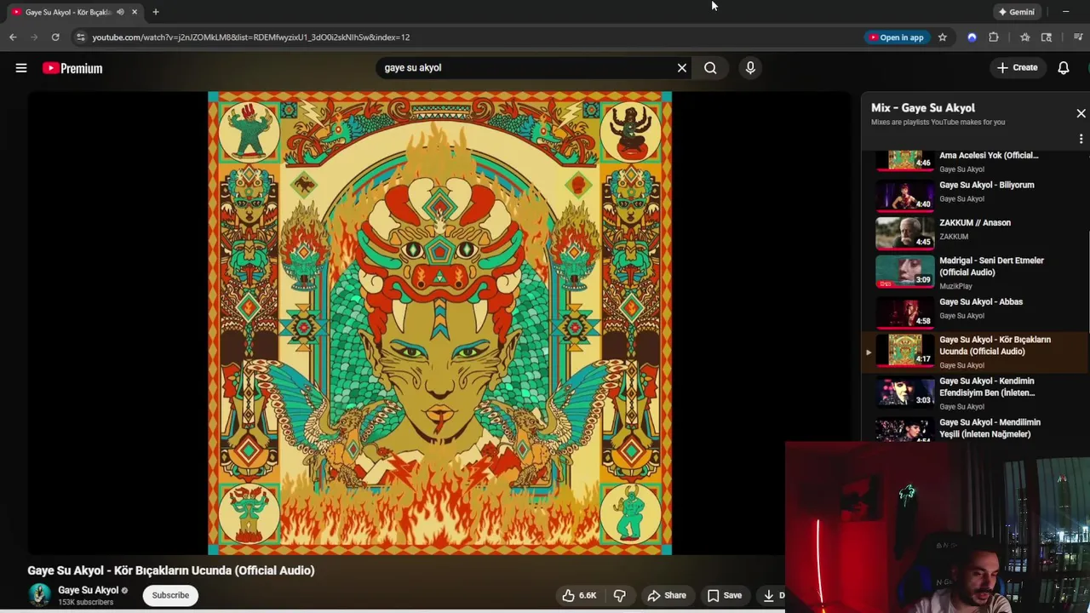Click the 'Mix - Gaye Su Akyol' heading
Viewport: 1090px width, 613px height.
coord(923,108)
